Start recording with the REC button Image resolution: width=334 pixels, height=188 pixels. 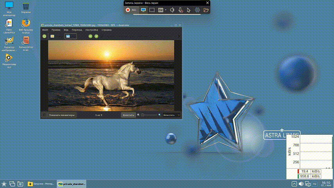[131, 10]
